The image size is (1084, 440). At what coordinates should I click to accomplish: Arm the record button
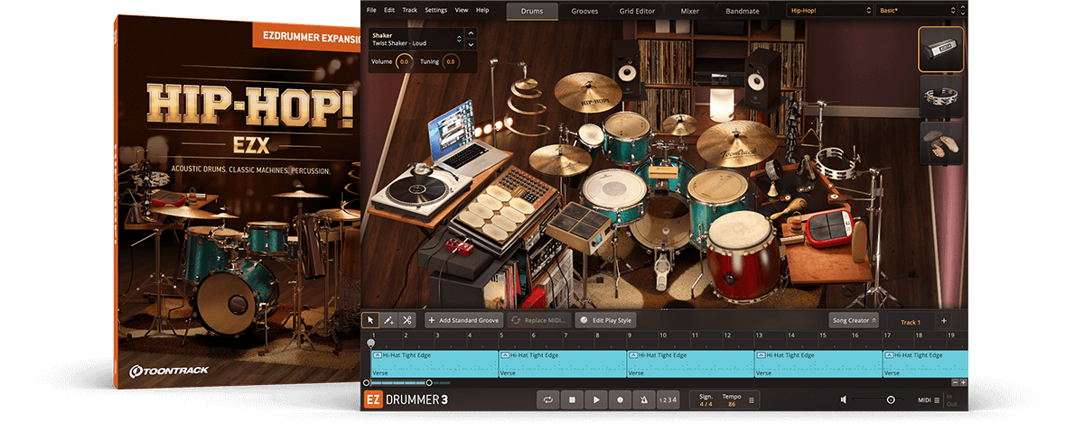(x=620, y=399)
